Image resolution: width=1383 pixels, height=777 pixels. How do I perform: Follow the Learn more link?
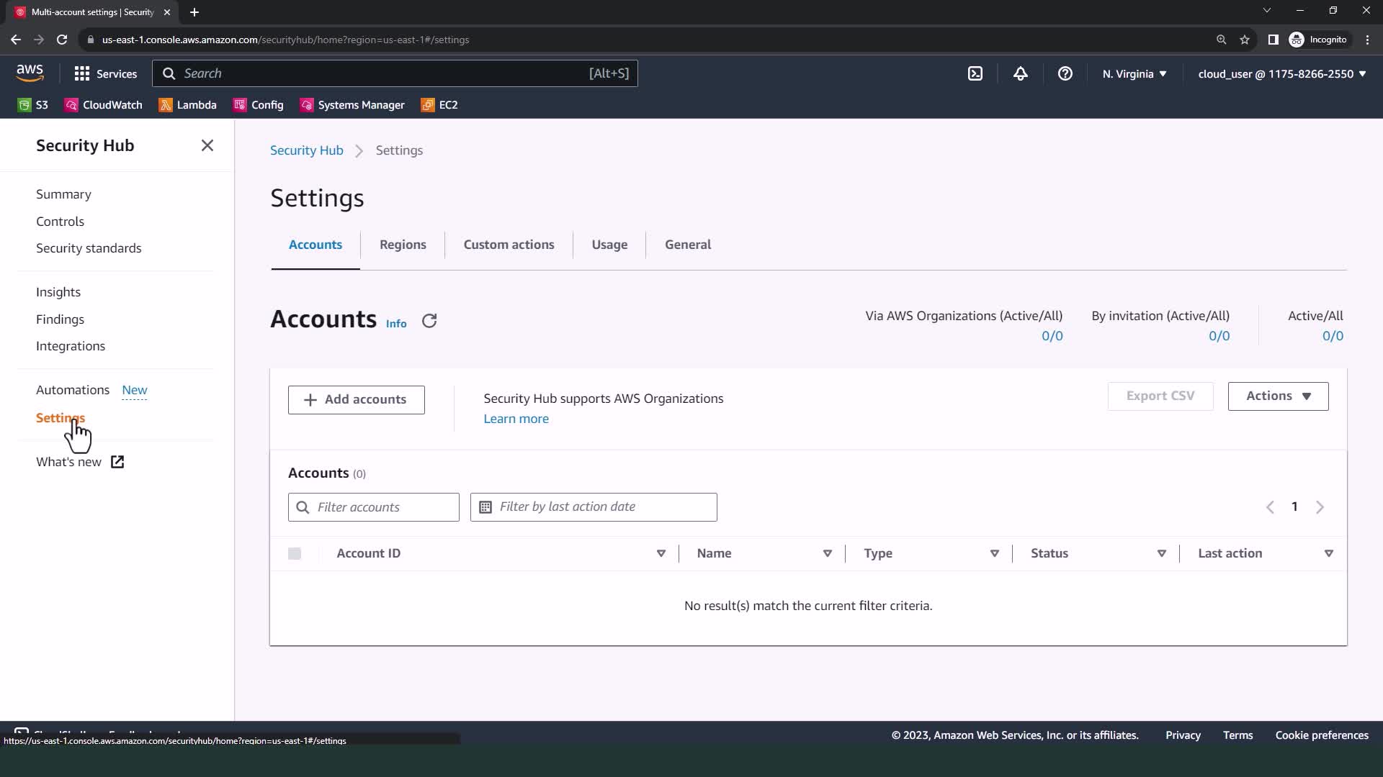(516, 419)
